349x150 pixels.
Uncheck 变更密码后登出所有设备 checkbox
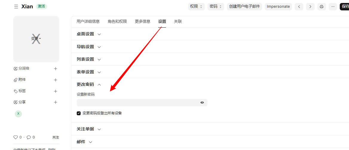point(79,113)
